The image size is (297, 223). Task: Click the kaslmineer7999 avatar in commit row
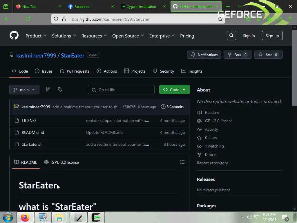pyautogui.click(x=16, y=107)
